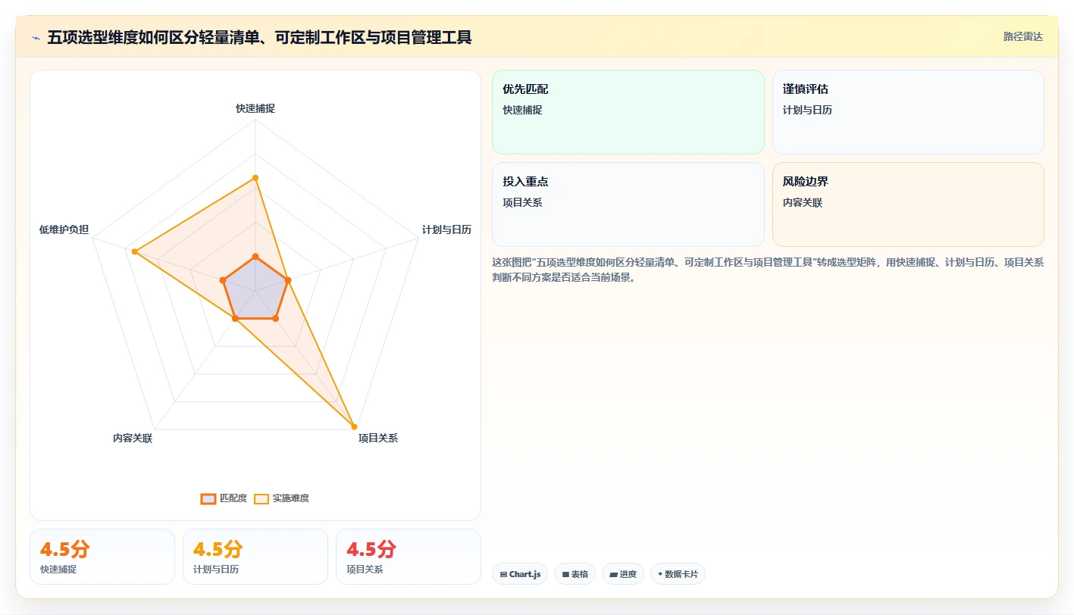Click the 匹配度 legend label text
Screen dimensions: 1074x615
click(x=233, y=498)
